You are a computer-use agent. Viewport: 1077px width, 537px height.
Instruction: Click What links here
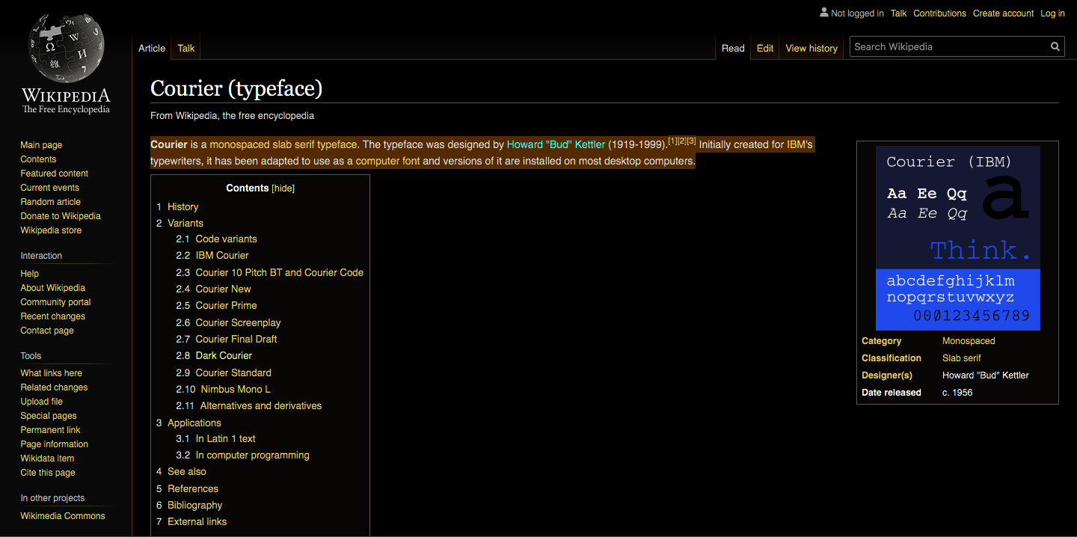point(51,373)
